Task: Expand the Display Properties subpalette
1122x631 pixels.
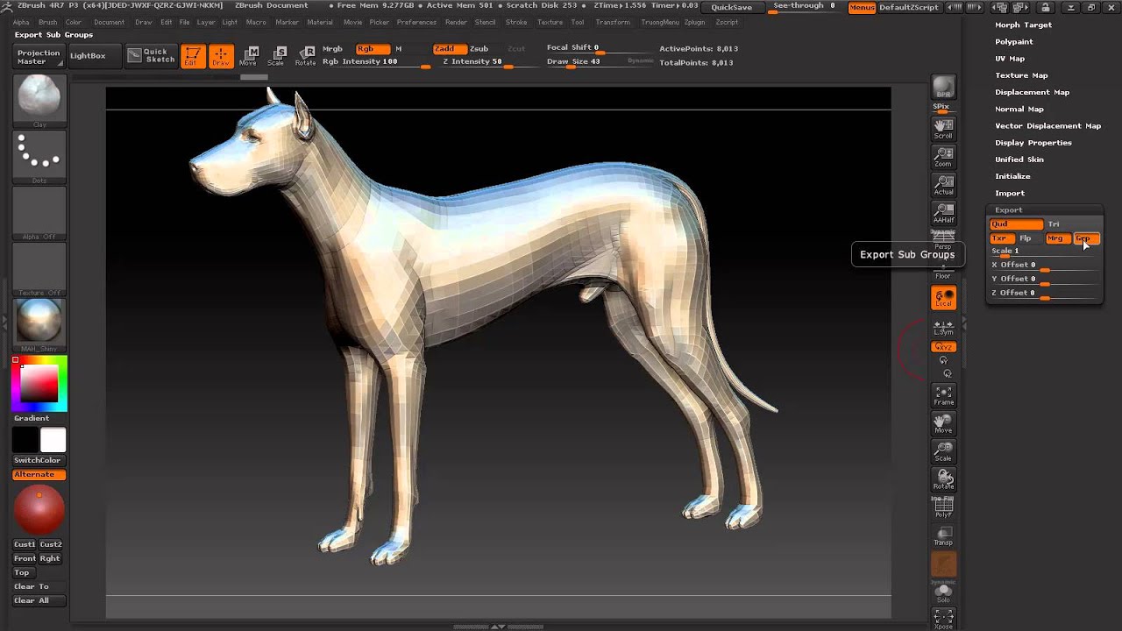Action: pyautogui.click(x=1033, y=142)
